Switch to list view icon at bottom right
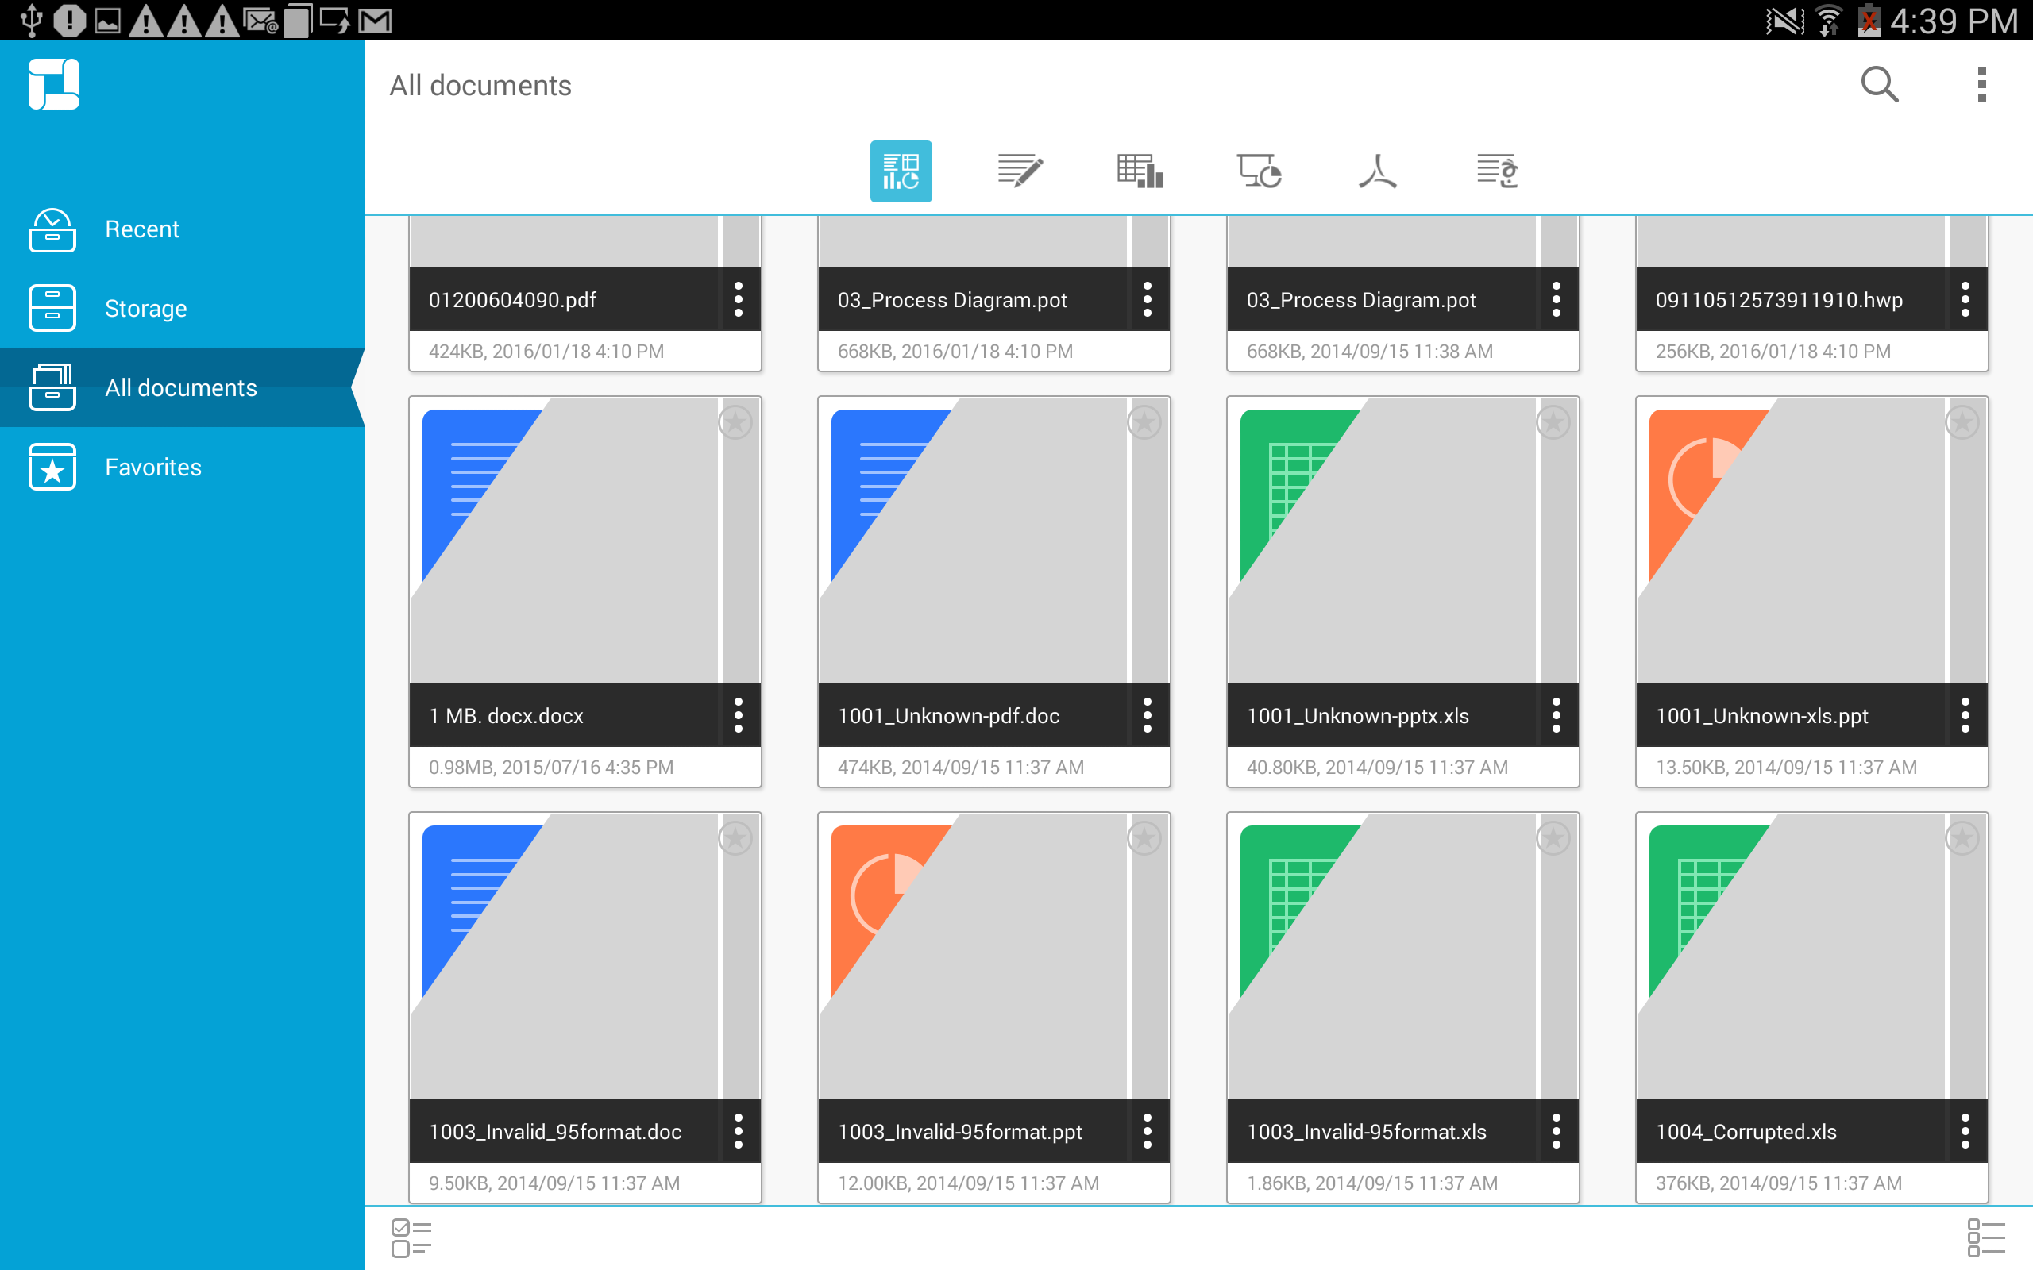 coord(1986,1238)
